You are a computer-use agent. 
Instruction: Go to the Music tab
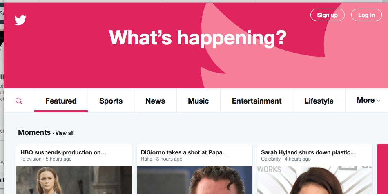tap(198, 101)
